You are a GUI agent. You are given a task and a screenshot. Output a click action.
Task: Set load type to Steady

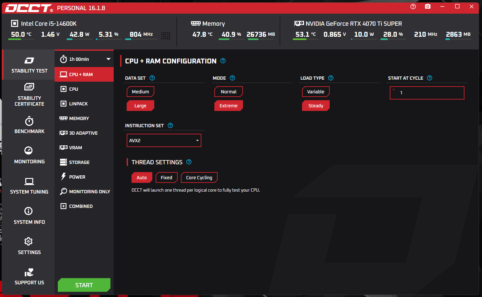pos(316,106)
